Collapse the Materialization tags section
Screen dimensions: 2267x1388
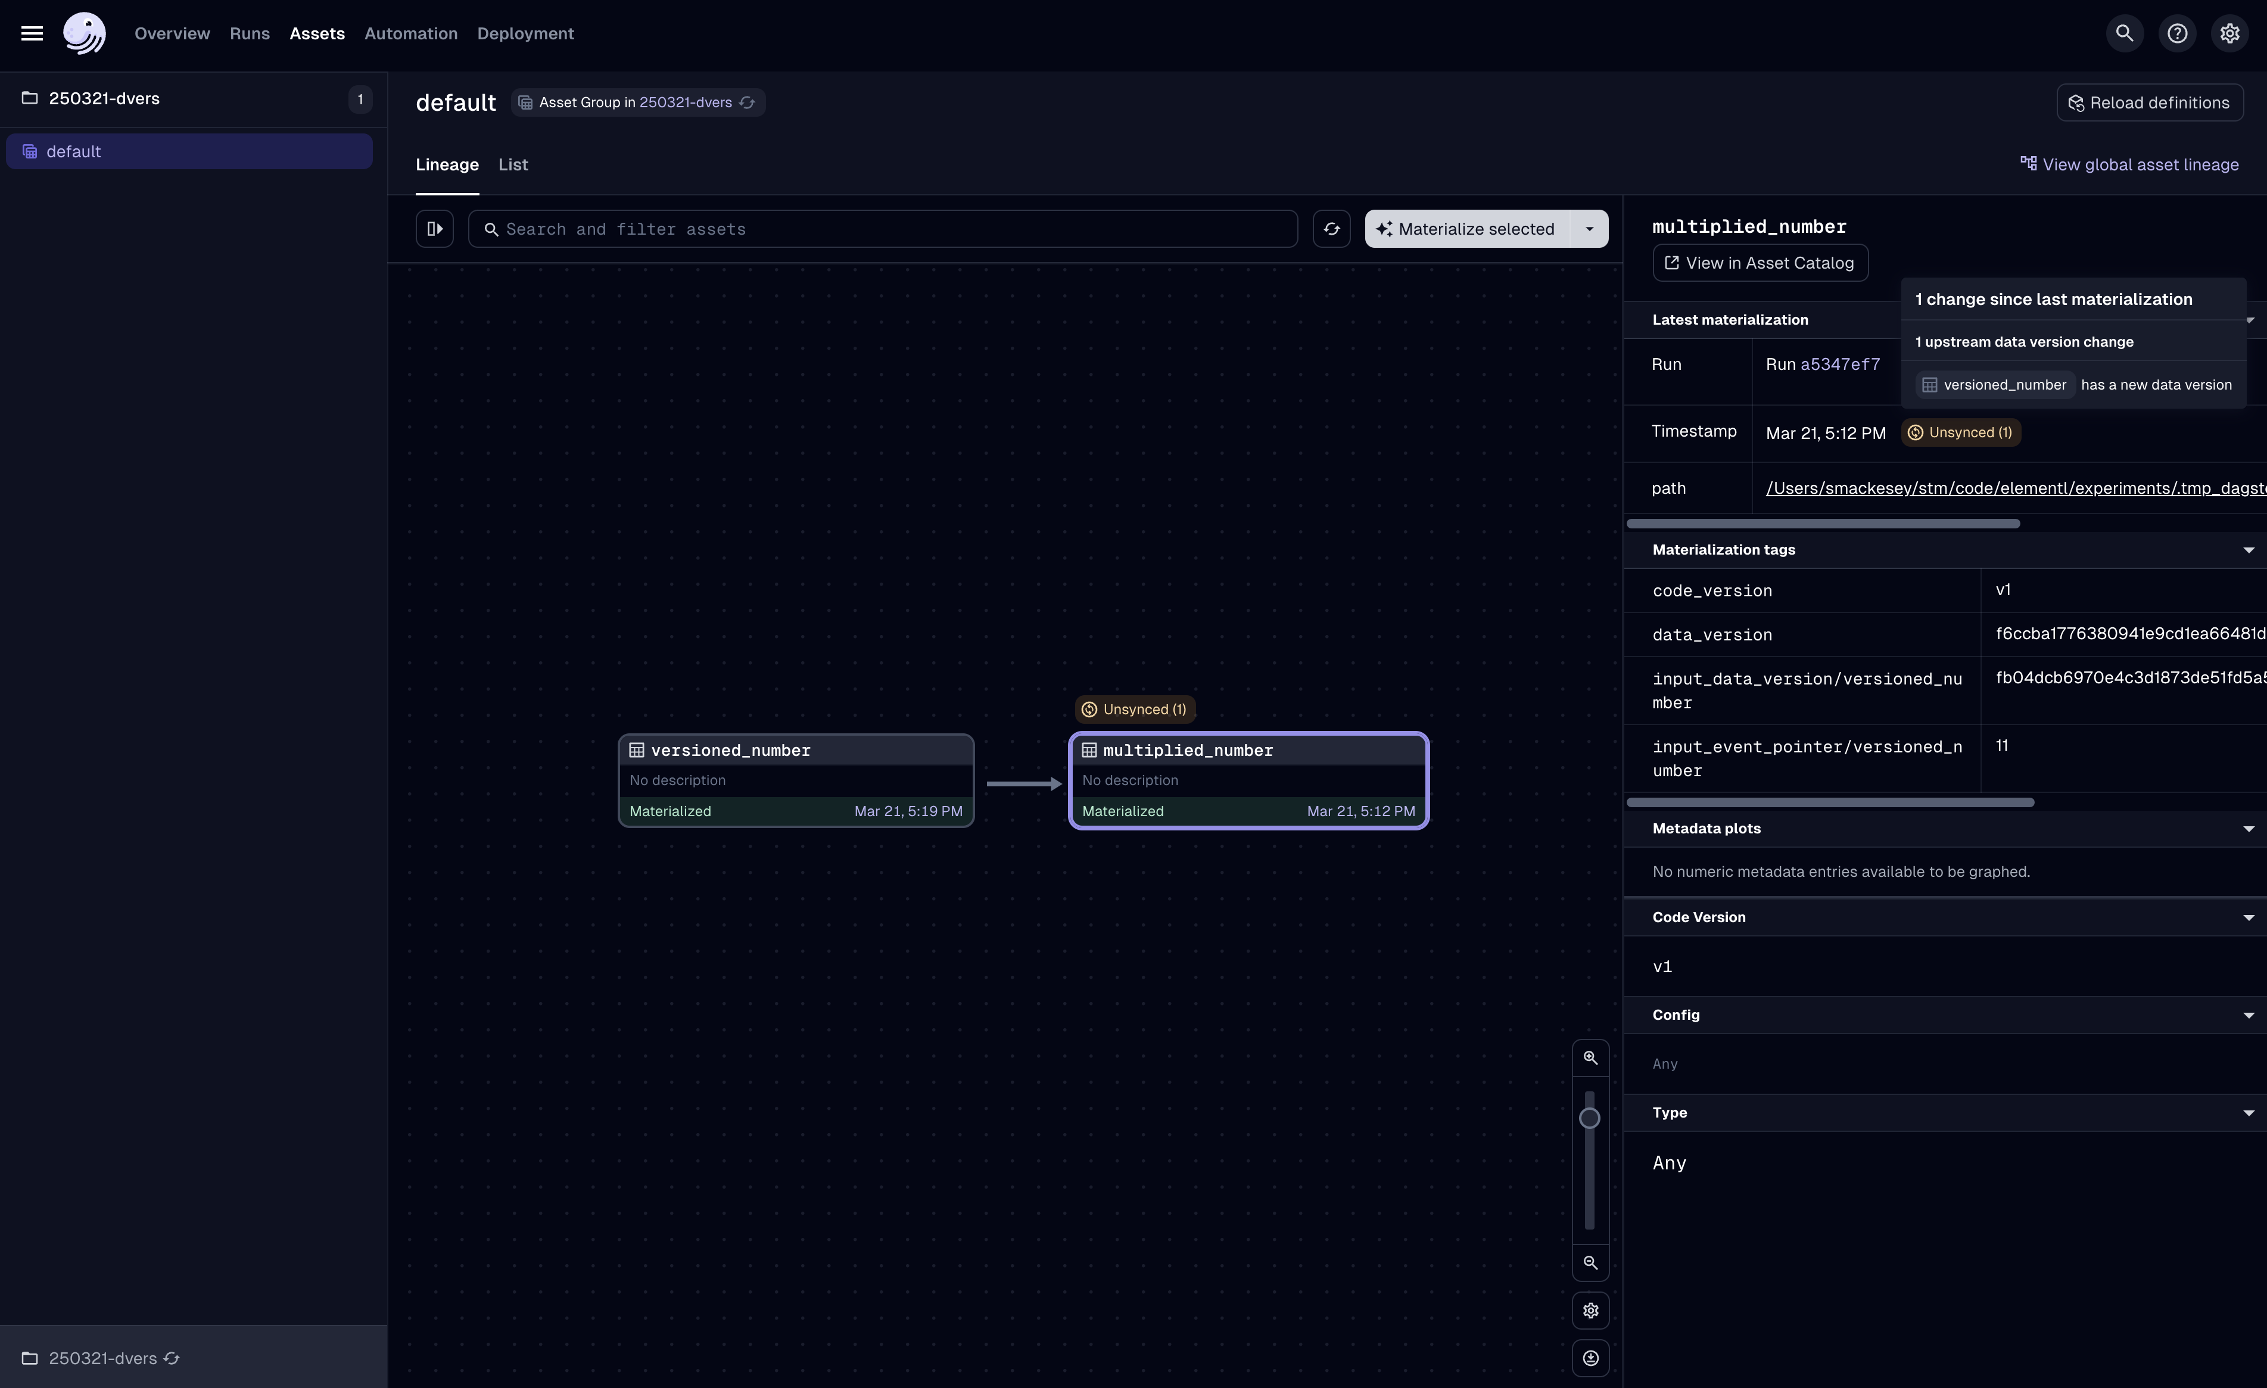point(2249,549)
